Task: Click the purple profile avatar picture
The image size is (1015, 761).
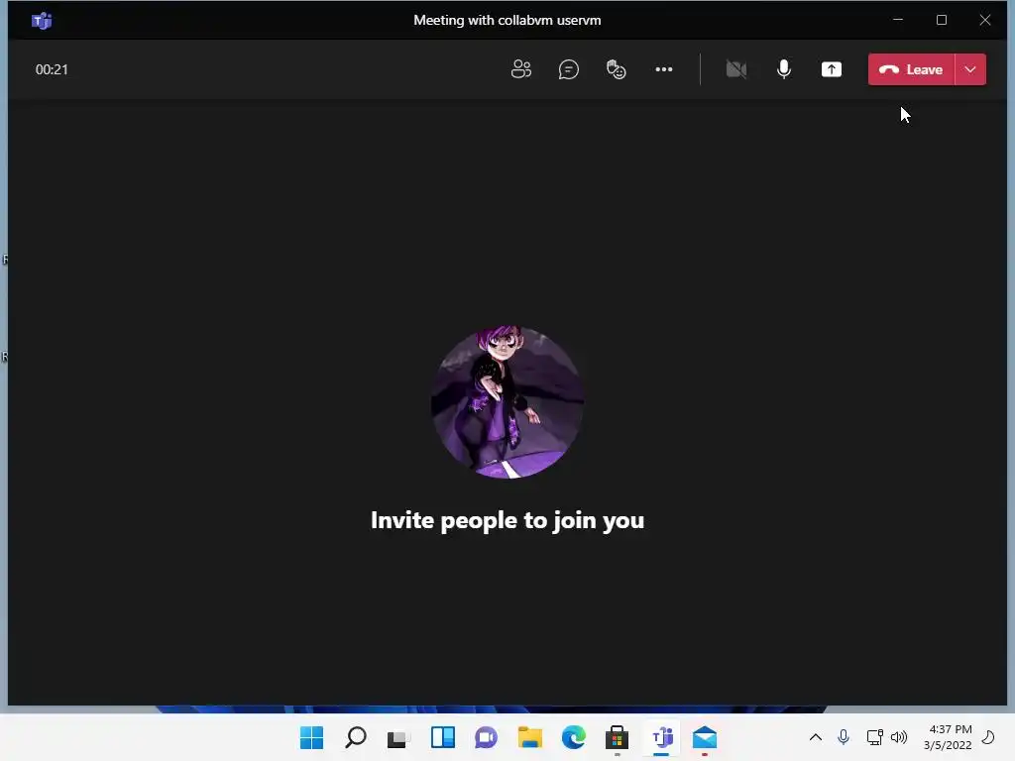Action: click(x=507, y=402)
